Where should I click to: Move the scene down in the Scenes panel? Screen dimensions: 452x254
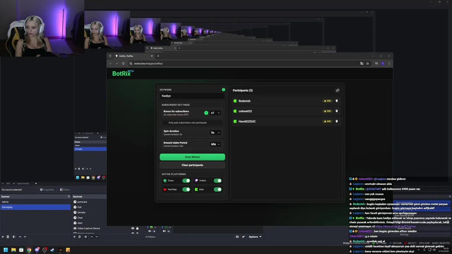(25, 237)
